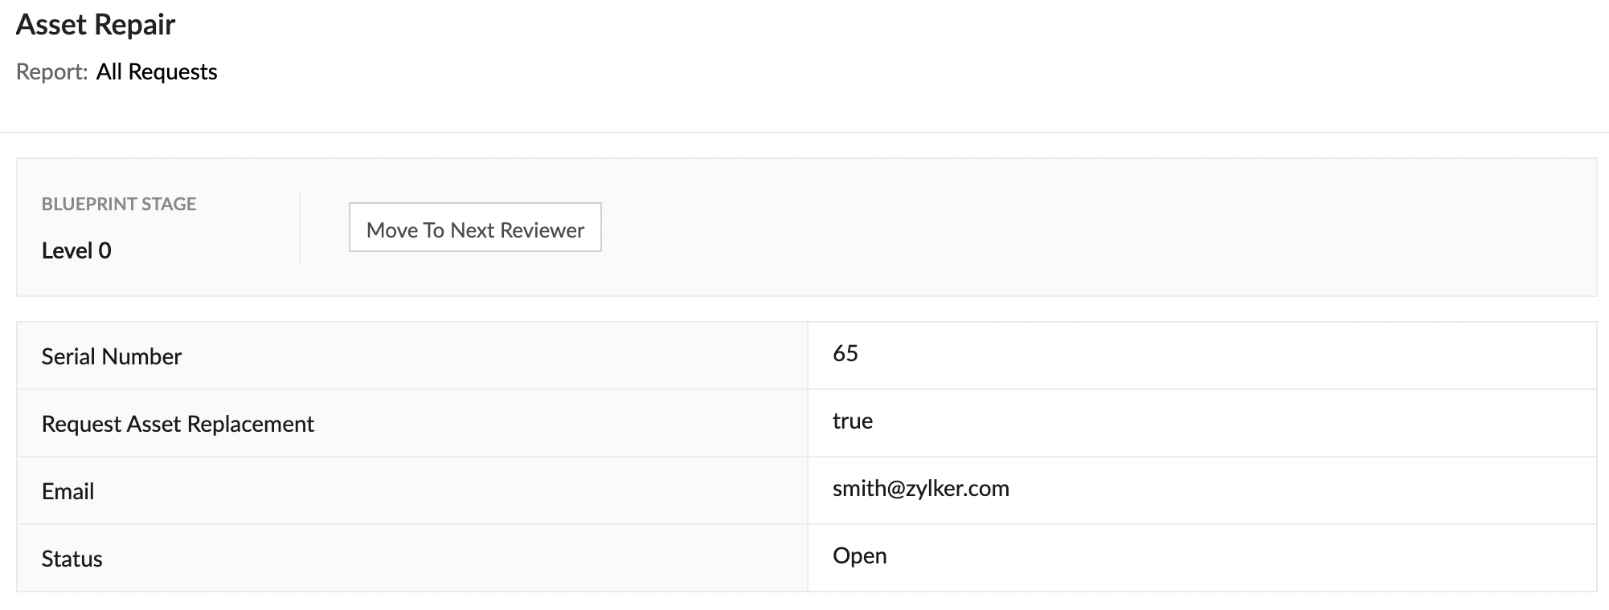This screenshot has width=1609, height=610.
Task: Click the vertical divider in the blueprint panel
Action: (300, 227)
